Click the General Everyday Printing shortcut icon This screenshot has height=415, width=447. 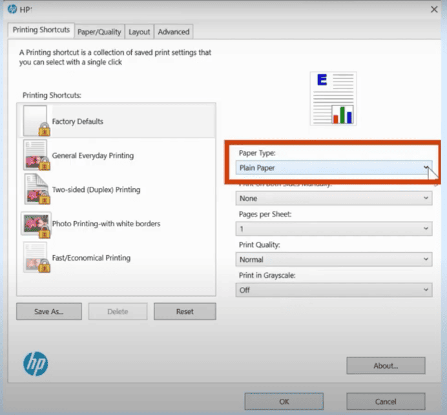(36, 155)
